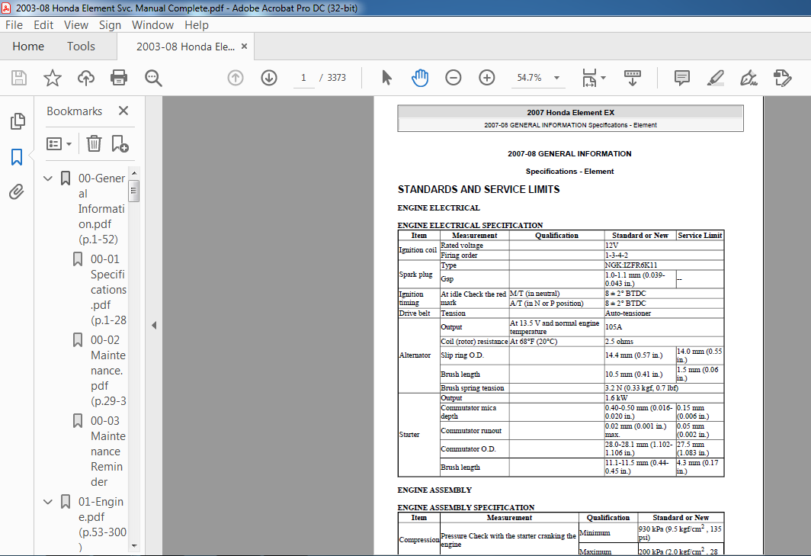811x556 pixels.
Task: Select the Highlight text pen tool
Action: tap(715, 78)
